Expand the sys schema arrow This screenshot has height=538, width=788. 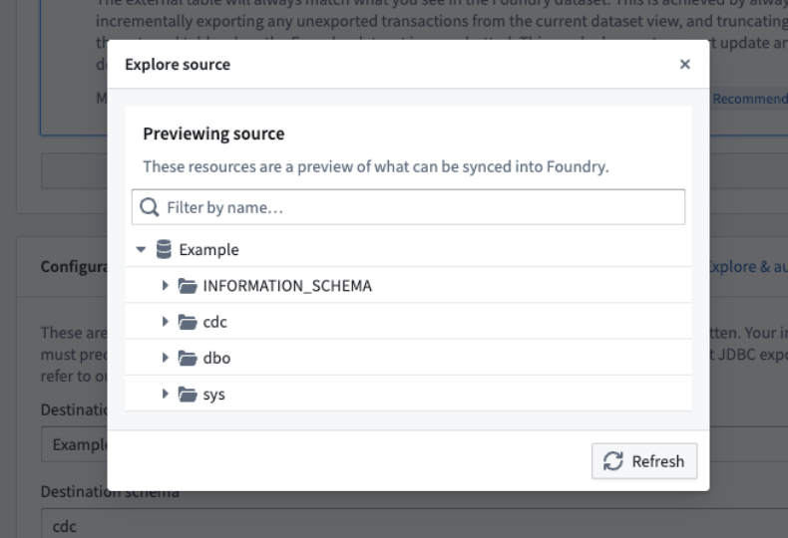165,394
